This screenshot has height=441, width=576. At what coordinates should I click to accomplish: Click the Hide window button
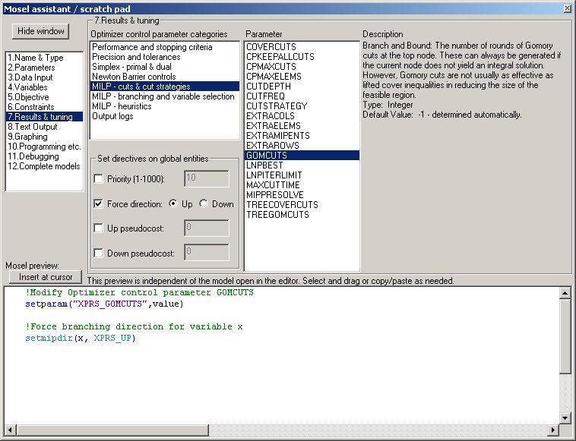pyautogui.click(x=42, y=31)
